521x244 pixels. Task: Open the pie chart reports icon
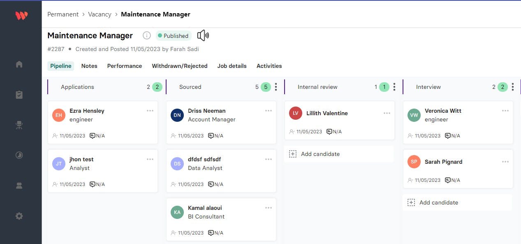19,155
